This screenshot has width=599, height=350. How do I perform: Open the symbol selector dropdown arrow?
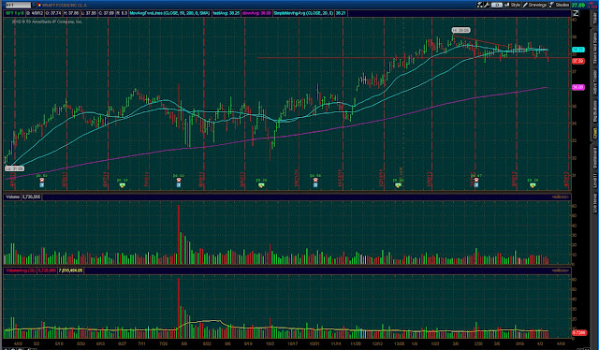point(34,5)
